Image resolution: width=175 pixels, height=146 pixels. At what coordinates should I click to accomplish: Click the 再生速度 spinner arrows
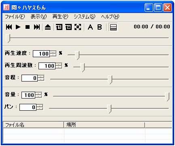click(x=53, y=54)
